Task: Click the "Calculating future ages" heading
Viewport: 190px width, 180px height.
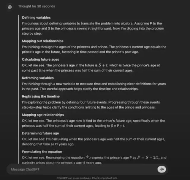Action: [x=40, y=59]
